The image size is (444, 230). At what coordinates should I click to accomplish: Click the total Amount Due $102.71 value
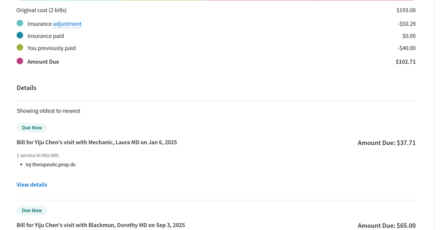click(405, 62)
